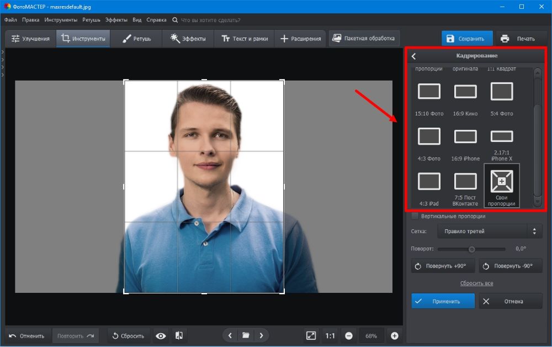Toggle the before/after compare view icon
This screenshot has height=347, width=552.
(x=179, y=335)
